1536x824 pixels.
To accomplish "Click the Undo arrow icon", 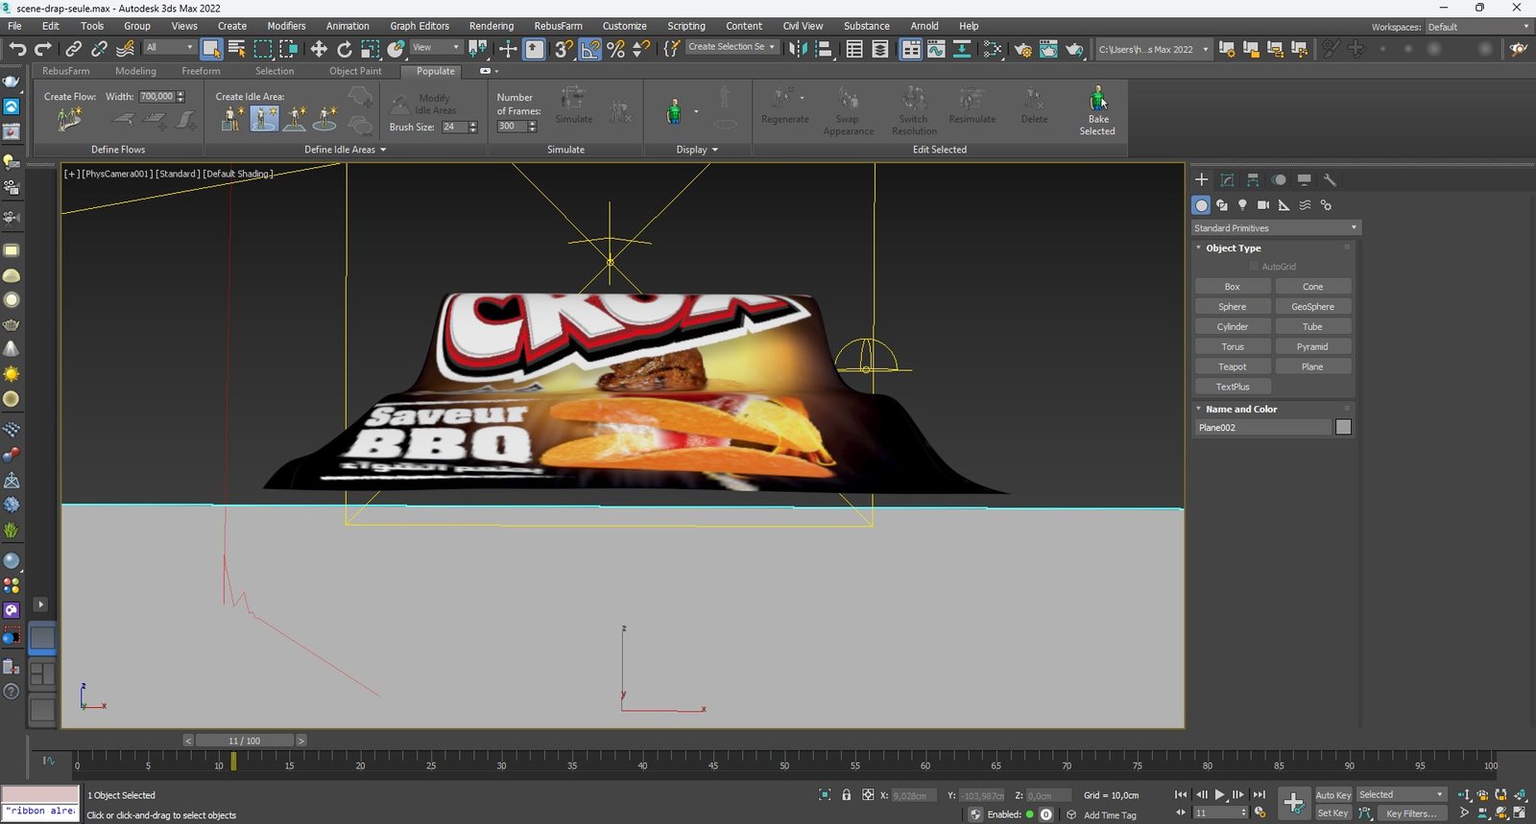I will [x=17, y=49].
